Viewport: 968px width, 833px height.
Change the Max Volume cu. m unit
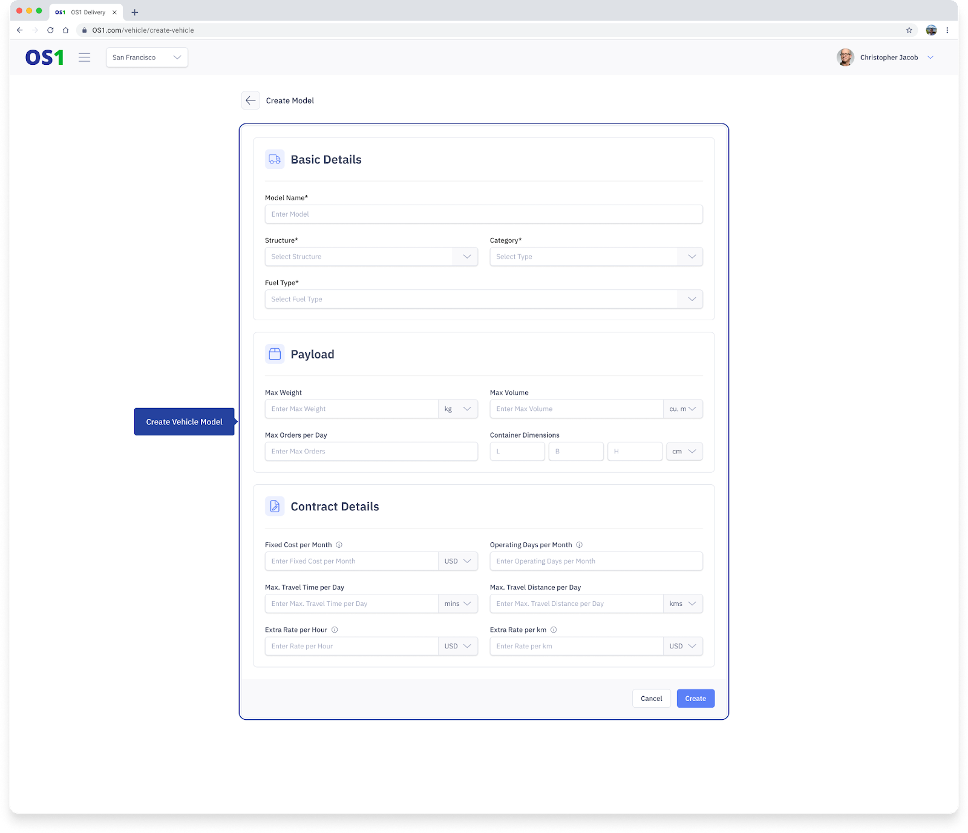(683, 409)
